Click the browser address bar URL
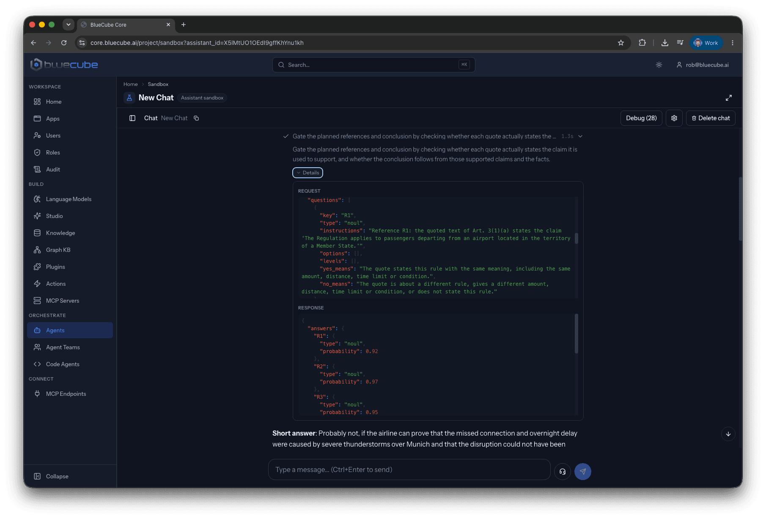The image size is (766, 519). pos(197,43)
